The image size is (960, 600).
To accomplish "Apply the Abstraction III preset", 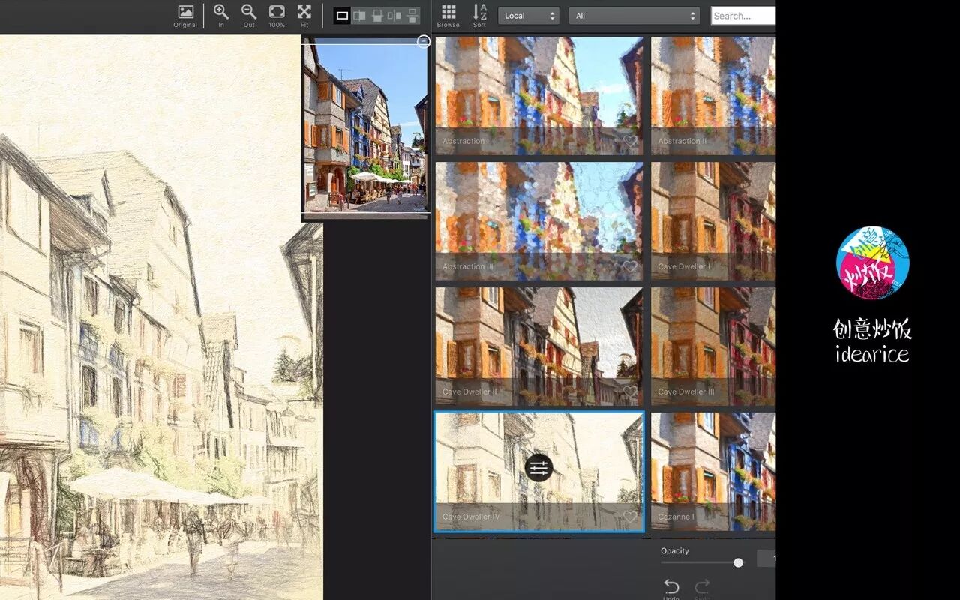I will tap(538, 220).
